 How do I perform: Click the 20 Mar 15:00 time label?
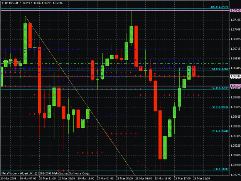pyautogui.click(x=67, y=178)
